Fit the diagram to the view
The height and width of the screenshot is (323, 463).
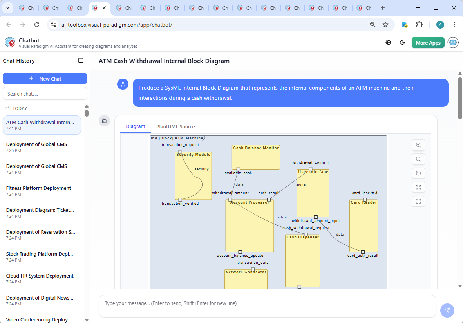point(418,201)
